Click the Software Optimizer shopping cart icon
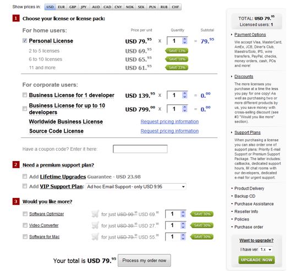295x271 pixels. click(x=95, y=214)
